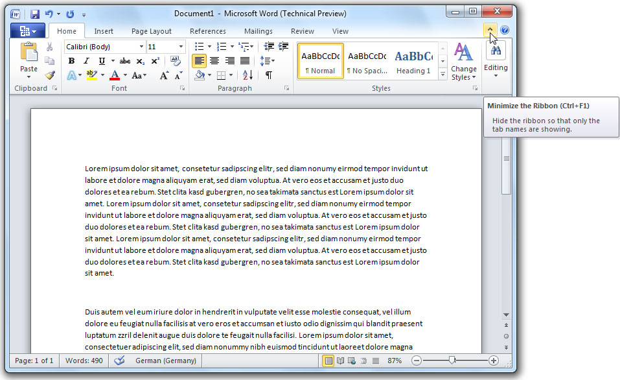Screen dimensions: 620x380
Task: Click German (Germany) language in status bar
Action: (165, 361)
